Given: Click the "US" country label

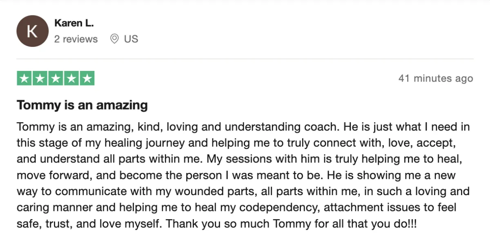Looking at the screenshot, I should point(131,39).
